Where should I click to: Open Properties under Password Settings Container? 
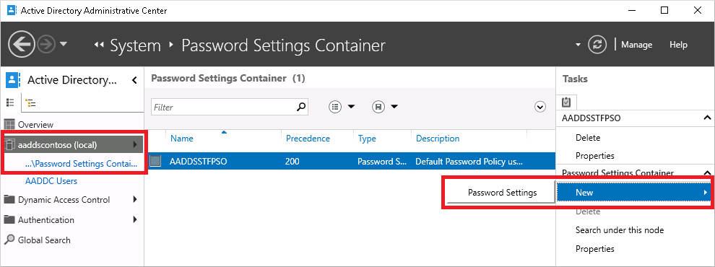(595, 249)
